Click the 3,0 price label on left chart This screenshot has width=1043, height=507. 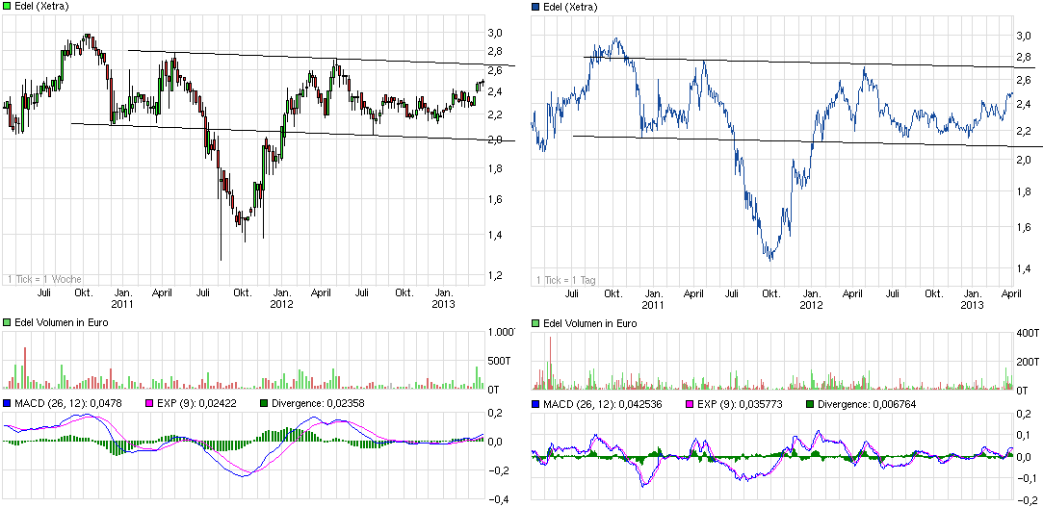tap(495, 33)
